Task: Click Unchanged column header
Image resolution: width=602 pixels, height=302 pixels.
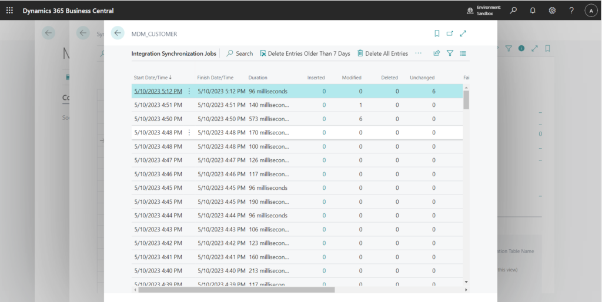Action: [x=422, y=78]
